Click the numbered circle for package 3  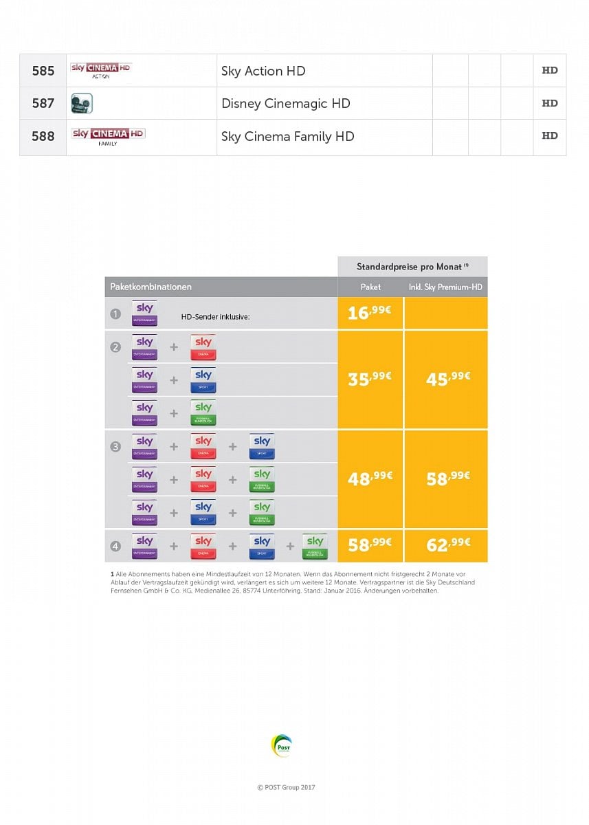[115, 447]
